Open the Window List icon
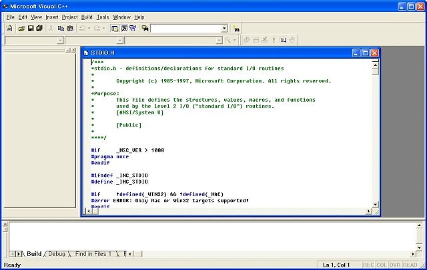Image resolution: width=427 pixels, height=270 pixels. pyautogui.click(x=133, y=28)
